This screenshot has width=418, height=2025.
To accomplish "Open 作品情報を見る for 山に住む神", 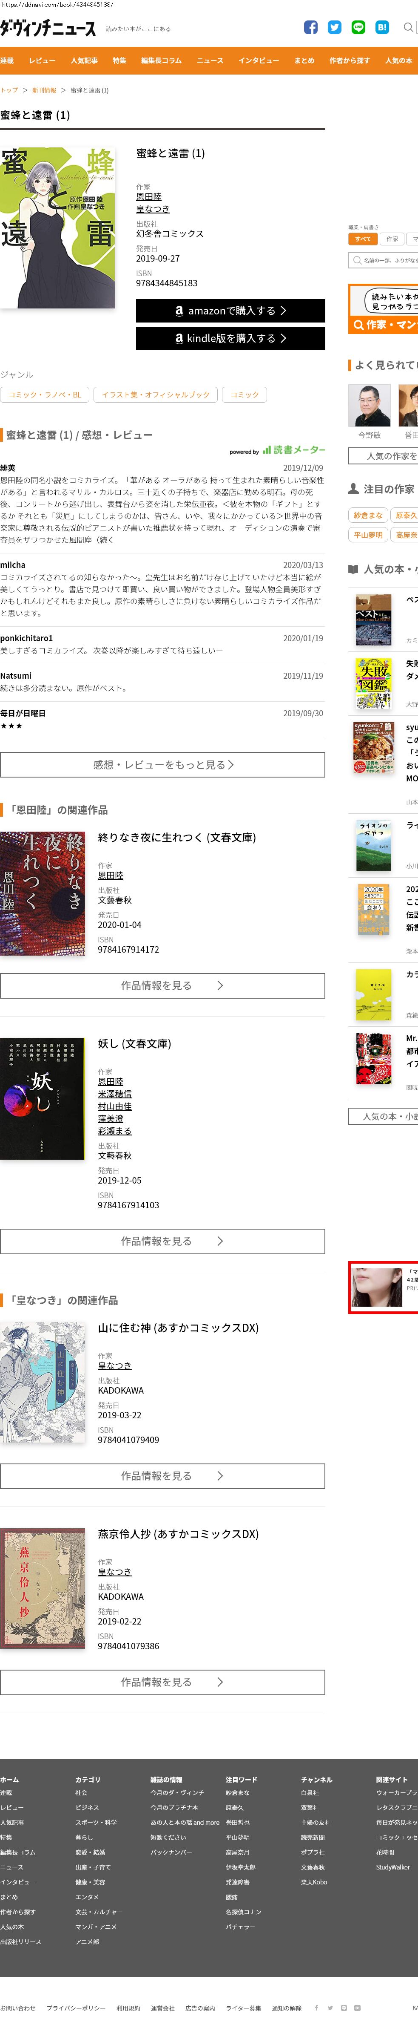I will (x=162, y=1475).
